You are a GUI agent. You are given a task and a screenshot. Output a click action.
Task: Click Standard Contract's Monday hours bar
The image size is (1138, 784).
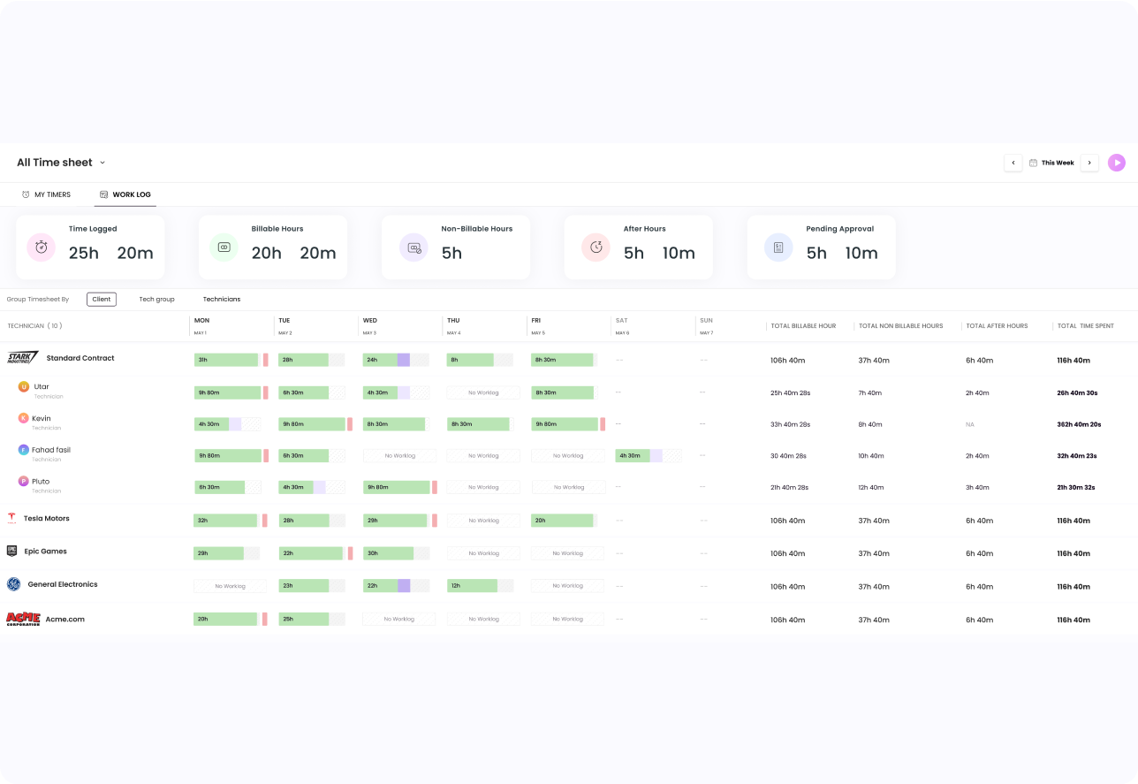pyautogui.click(x=228, y=360)
